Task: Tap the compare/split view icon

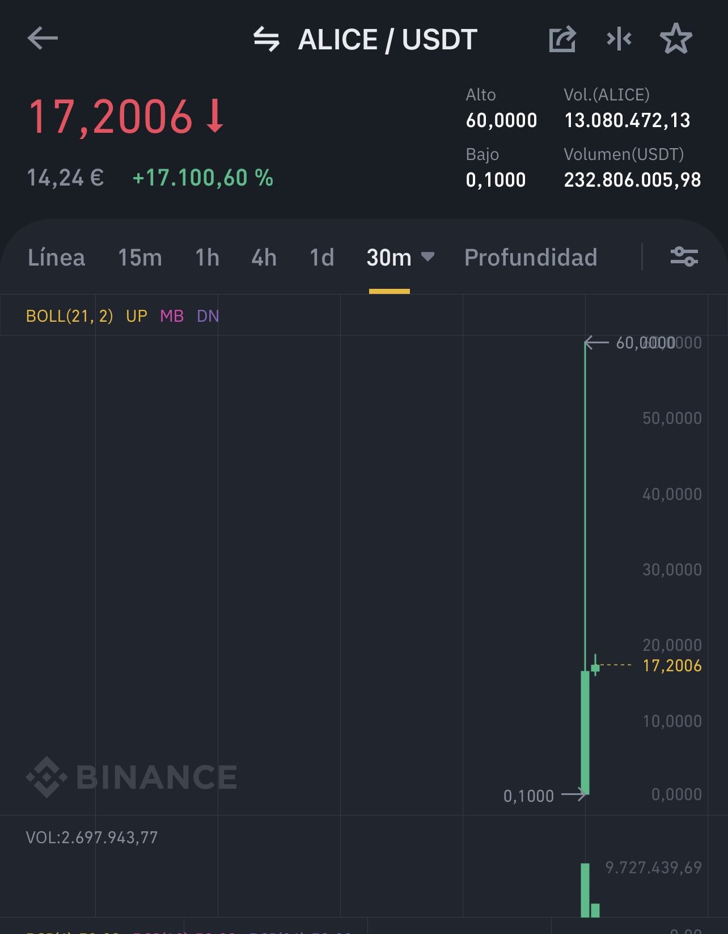Action: click(619, 39)
